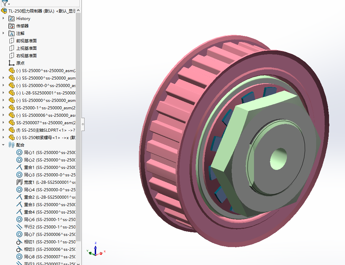Expand the SS-250000-0 component node
The height and width of the screenshot is (265, 345).
3,85
